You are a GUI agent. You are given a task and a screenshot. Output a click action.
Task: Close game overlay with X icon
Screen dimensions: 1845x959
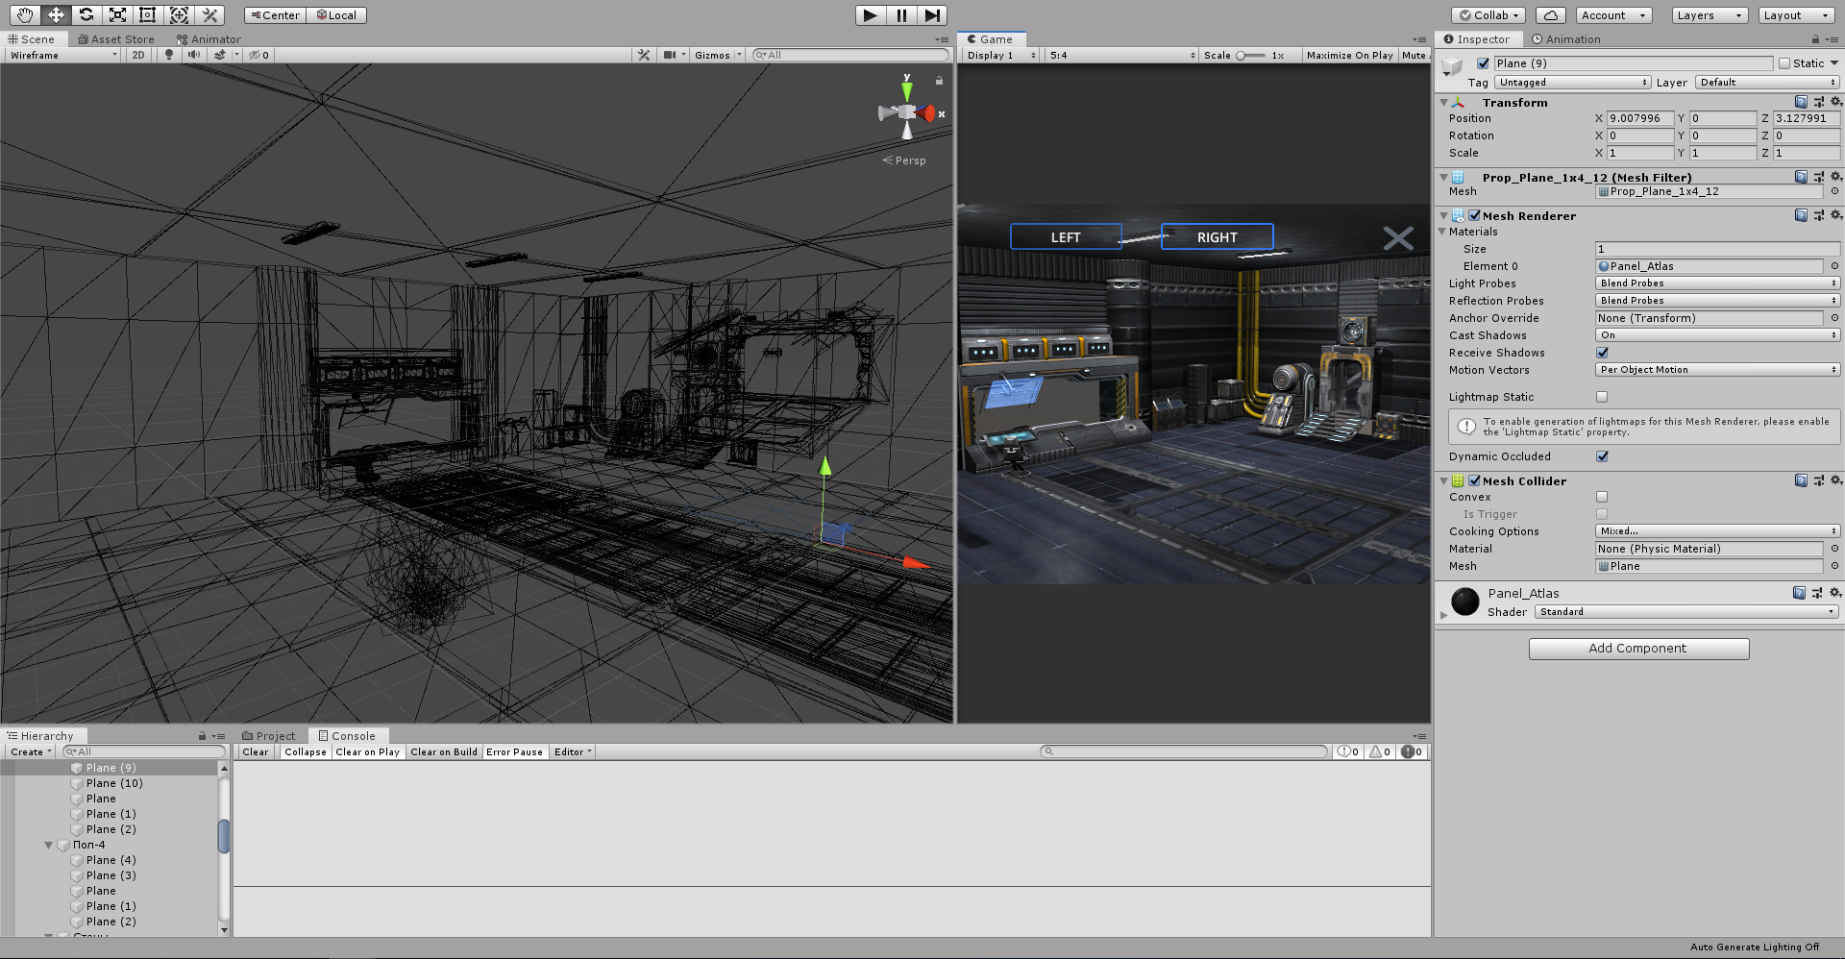(x=1398, y=237)
